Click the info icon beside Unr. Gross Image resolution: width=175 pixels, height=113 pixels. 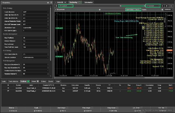pyautogui.click(x=142, y=108)
